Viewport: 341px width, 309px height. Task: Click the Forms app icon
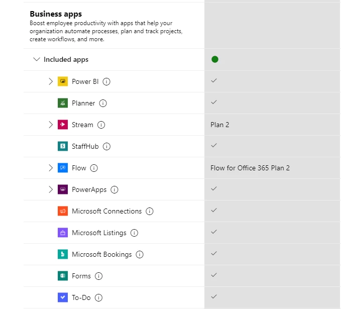click(63, 276)
